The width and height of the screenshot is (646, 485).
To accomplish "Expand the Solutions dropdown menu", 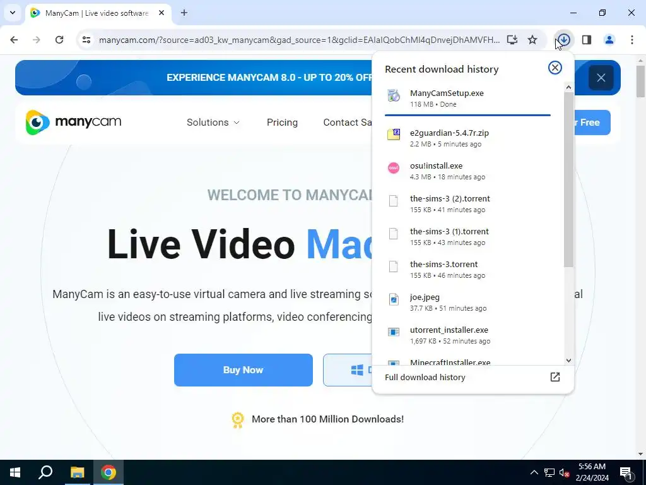I will [x=213, y=123].
